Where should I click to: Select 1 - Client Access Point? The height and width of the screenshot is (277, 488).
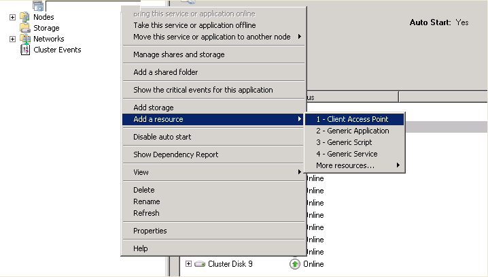352,119
